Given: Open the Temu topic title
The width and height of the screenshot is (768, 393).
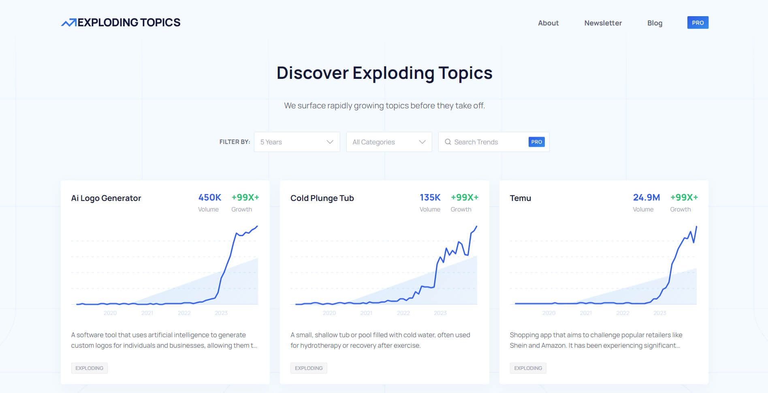Looking at the screenshot, I should tap(520, 198).
